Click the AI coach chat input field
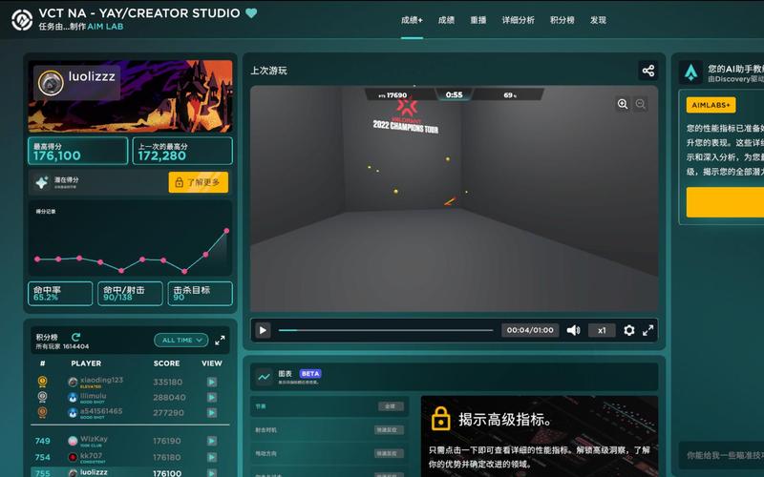The image size is (764, 477). coord(721,455)
